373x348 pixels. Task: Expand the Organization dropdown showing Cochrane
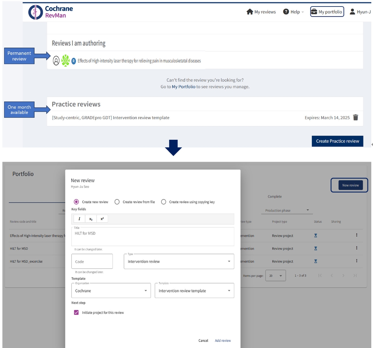pyautogui.click(x=111, y=290)
